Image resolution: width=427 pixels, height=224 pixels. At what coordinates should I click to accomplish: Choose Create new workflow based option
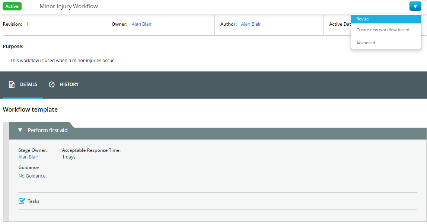tap(386, 30)
